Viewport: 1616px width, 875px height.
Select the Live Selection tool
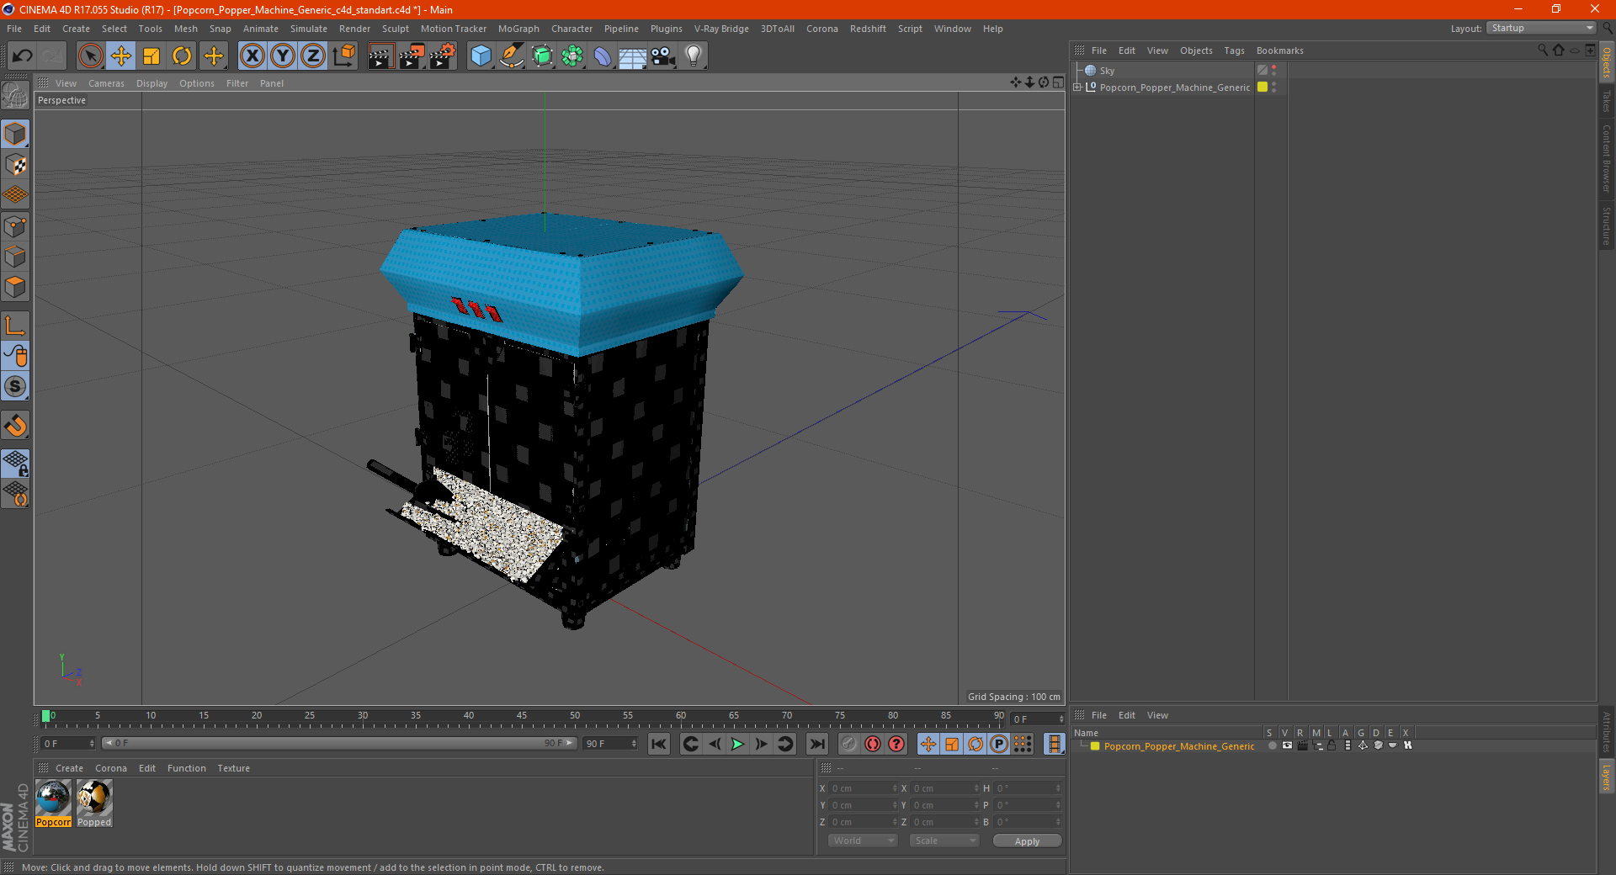pos(90,56)
